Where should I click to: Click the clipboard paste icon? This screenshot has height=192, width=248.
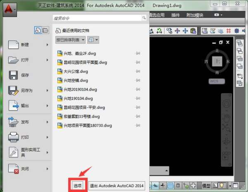click(193, 31)
